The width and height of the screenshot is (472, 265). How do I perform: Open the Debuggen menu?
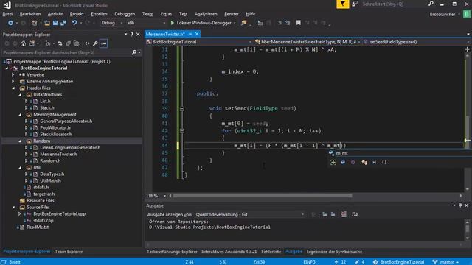click(125, 14)
